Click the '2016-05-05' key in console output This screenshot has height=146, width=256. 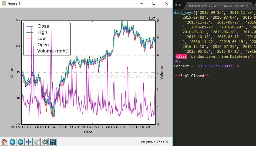click(x=197, y=51)
